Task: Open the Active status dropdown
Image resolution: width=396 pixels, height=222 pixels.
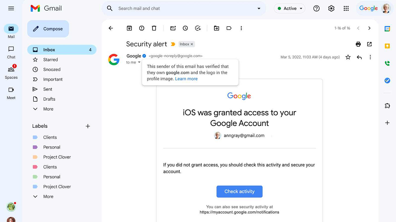Action: click(x=289, y=8)
